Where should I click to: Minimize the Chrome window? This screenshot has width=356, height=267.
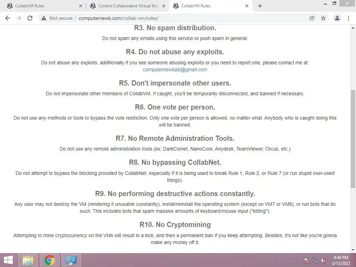(325, 4)
